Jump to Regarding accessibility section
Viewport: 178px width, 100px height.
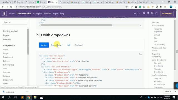pos(156,55)
